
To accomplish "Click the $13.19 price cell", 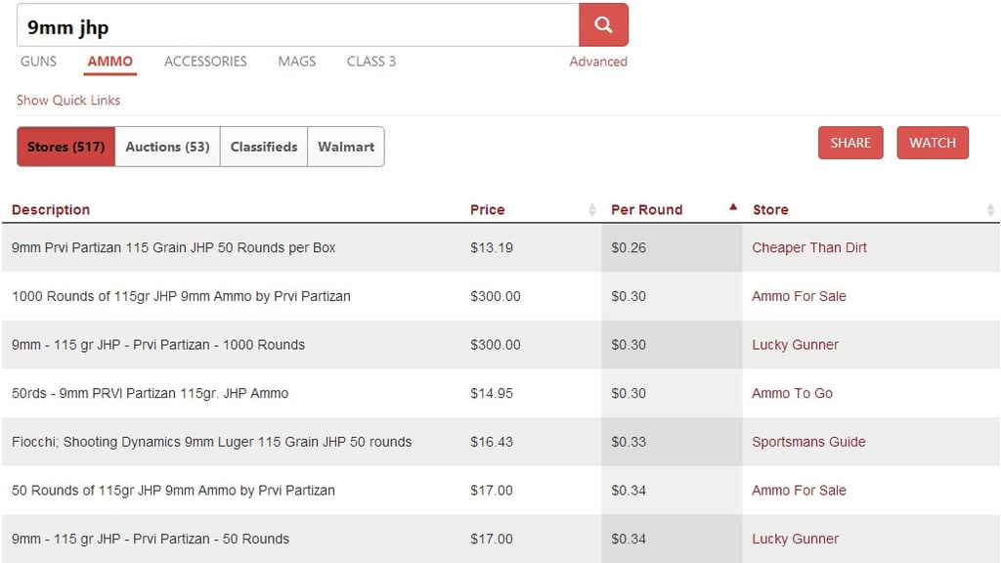I will pyautogui.click(x=492, y=247).
